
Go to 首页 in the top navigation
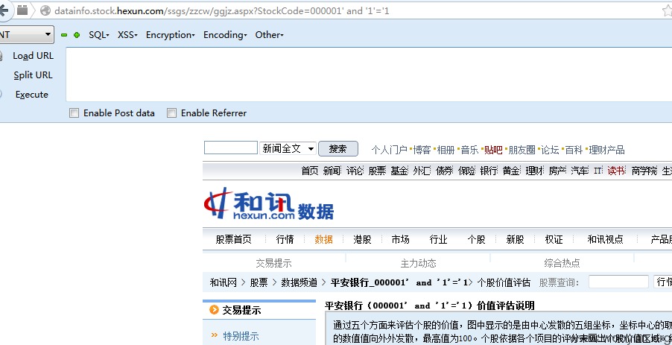coord(310,171)
